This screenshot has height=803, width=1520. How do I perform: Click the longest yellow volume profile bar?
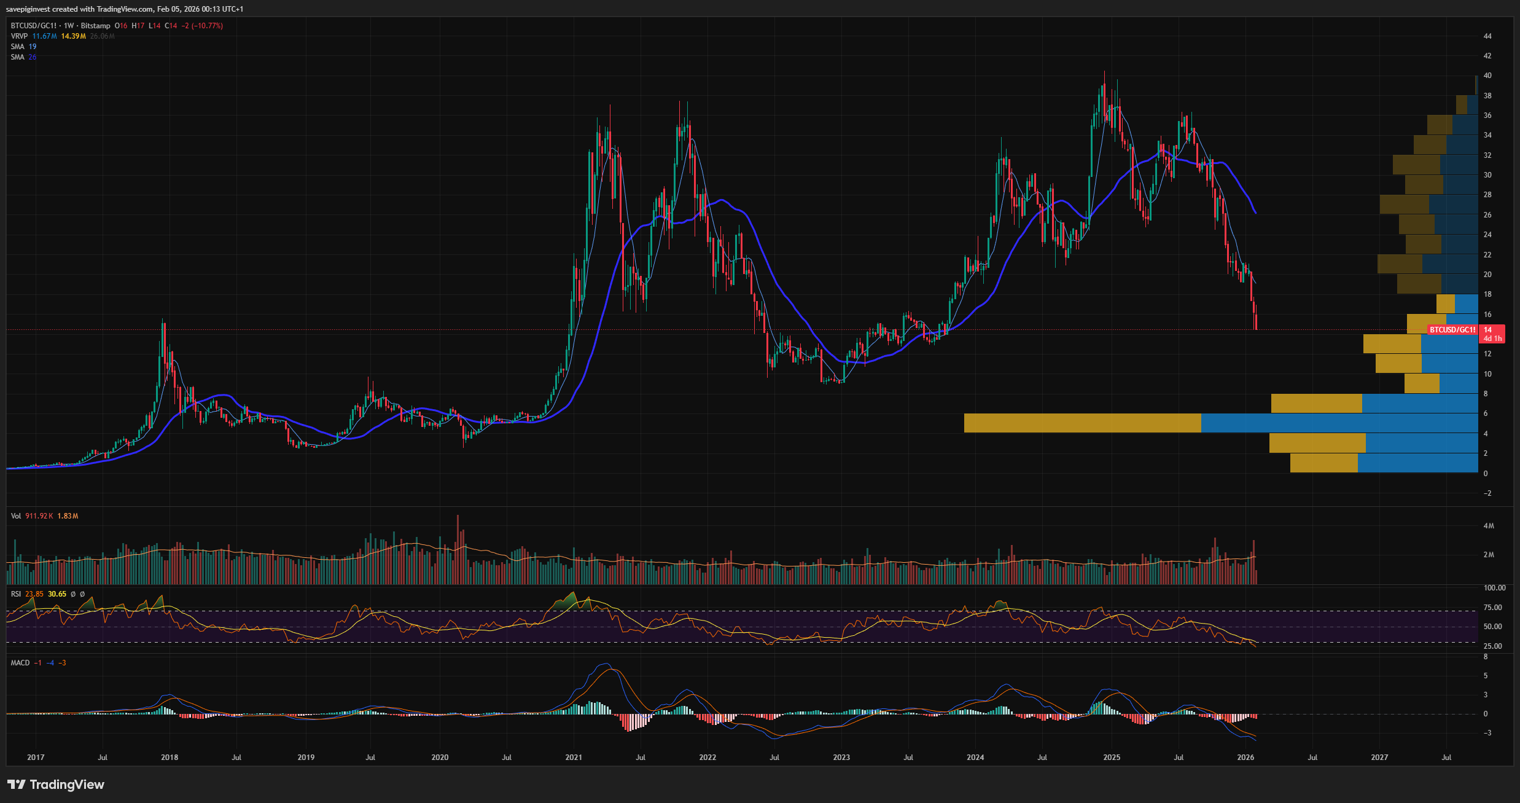tap(1082, 423)
